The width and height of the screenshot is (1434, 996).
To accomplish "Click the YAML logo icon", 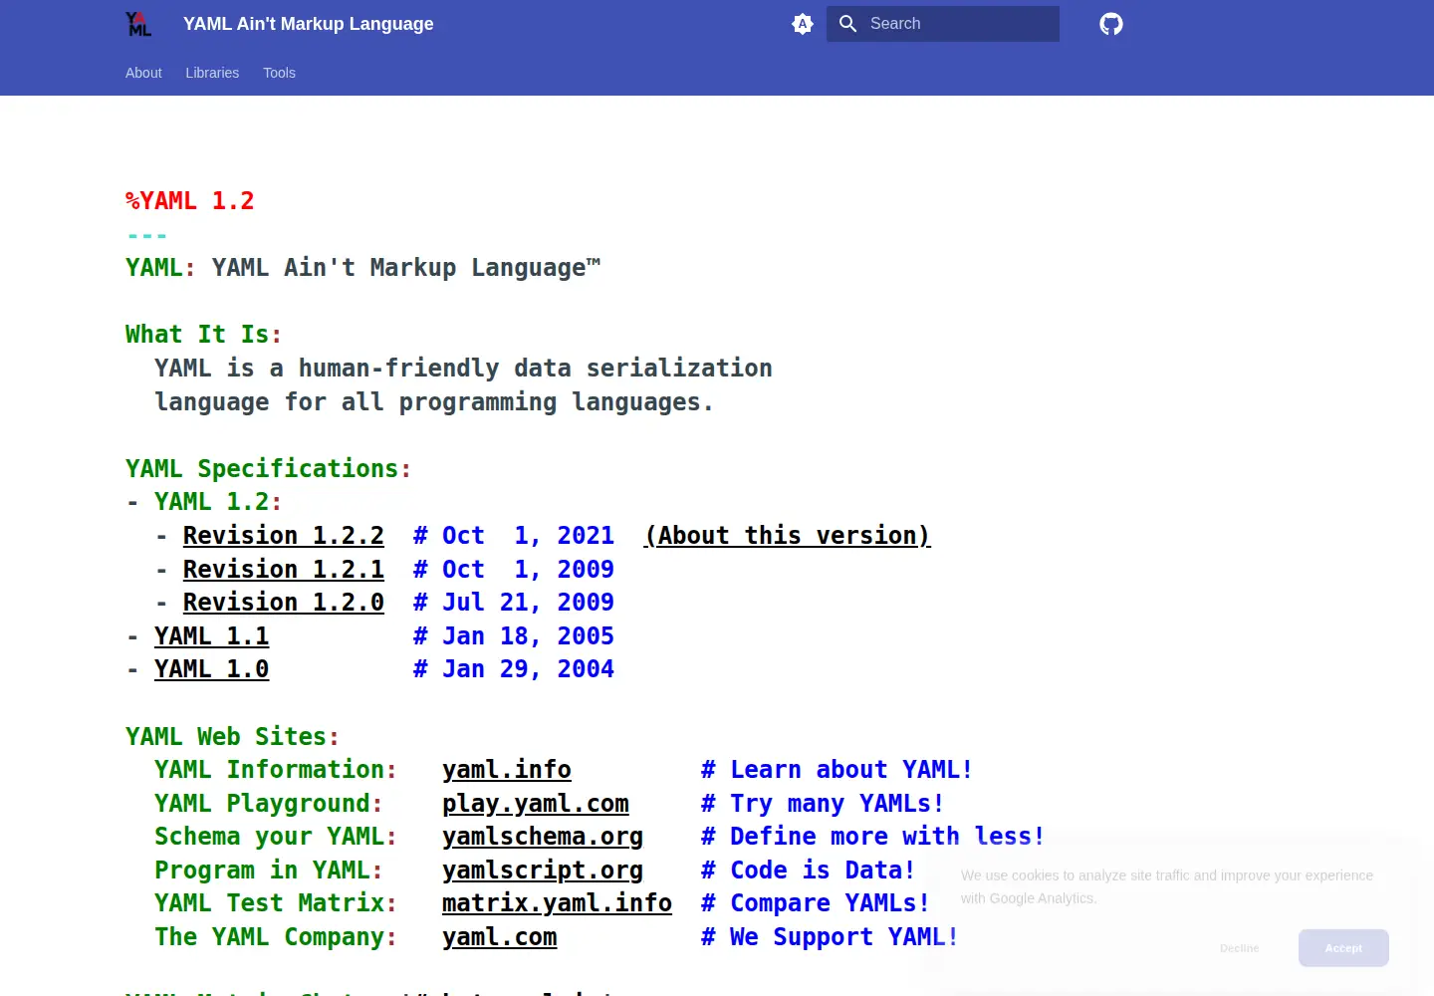I will (x=138, y=24).
